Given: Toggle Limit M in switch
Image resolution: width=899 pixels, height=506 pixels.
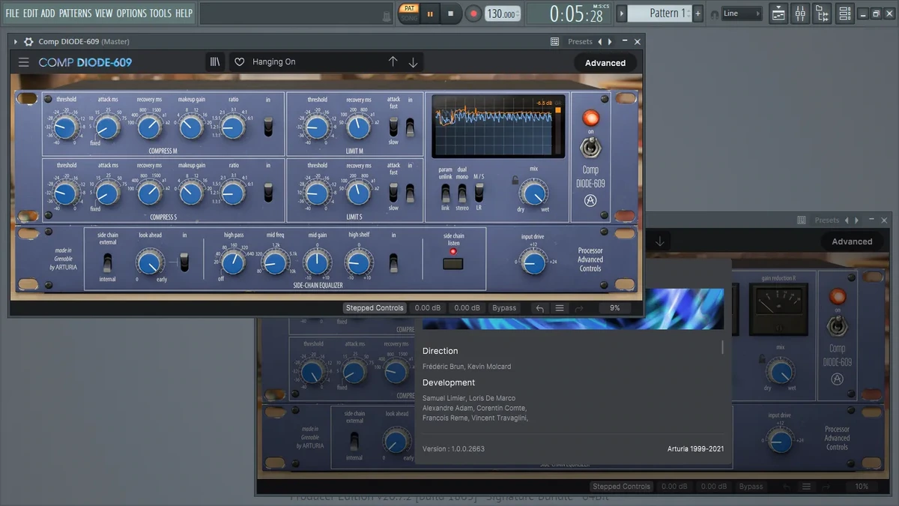Looking at the screenshot, I should tap(410, 127).
